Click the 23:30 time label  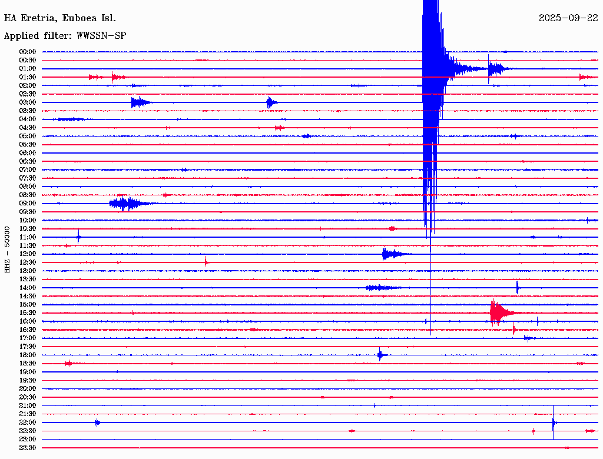tap(28, 448)
